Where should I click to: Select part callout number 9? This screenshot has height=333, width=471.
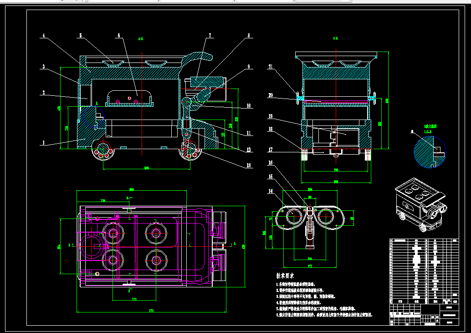249,67
